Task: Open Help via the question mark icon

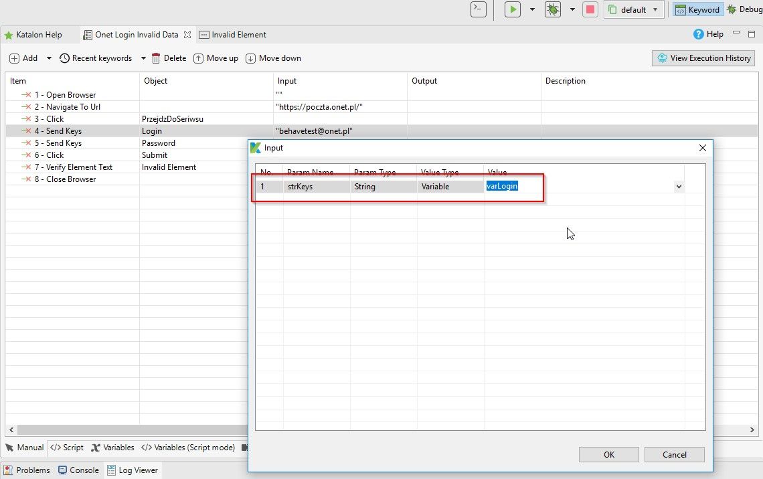Action: point(699,34)
